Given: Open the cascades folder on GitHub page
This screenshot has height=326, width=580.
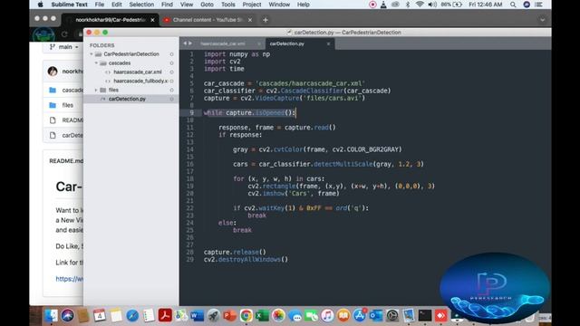Looking at the screenshot, I should pos(72,90).
